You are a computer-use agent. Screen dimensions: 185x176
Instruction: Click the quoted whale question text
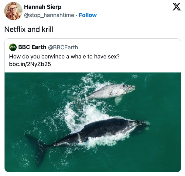64,57
